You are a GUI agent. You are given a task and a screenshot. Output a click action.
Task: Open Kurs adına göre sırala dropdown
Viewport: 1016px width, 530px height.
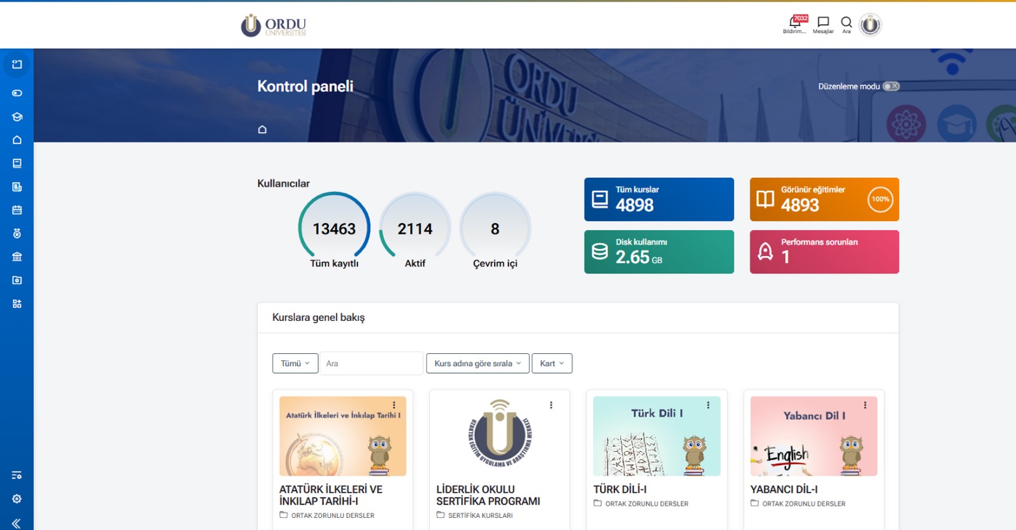click(477, 364)
